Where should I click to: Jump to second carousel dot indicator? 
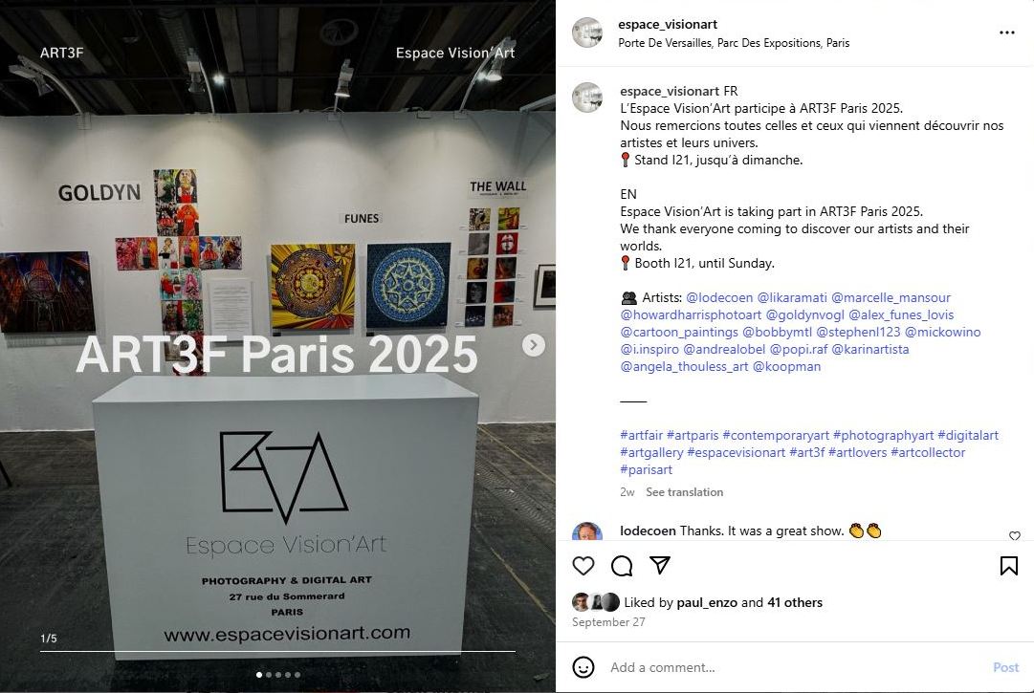click(x=269, y=675)
